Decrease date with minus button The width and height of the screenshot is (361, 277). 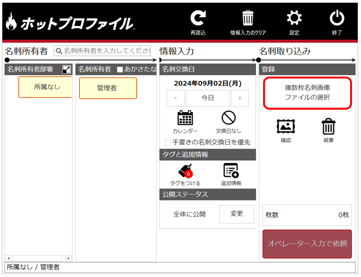pyautogui.click(x=176, y=98)
